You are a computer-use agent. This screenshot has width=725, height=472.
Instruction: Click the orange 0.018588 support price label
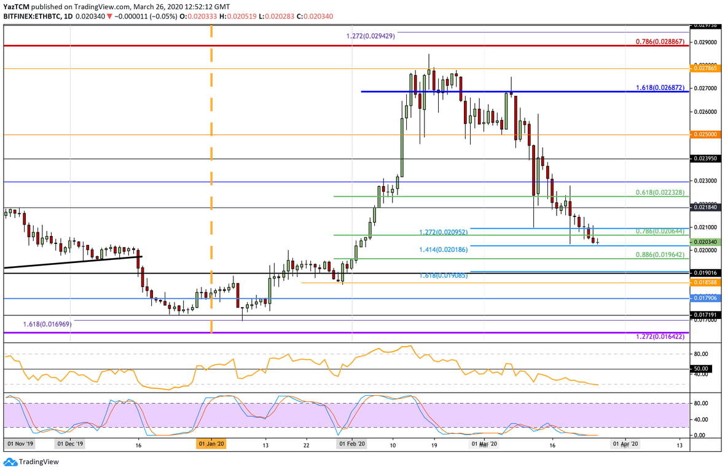(x=704, y=281)
